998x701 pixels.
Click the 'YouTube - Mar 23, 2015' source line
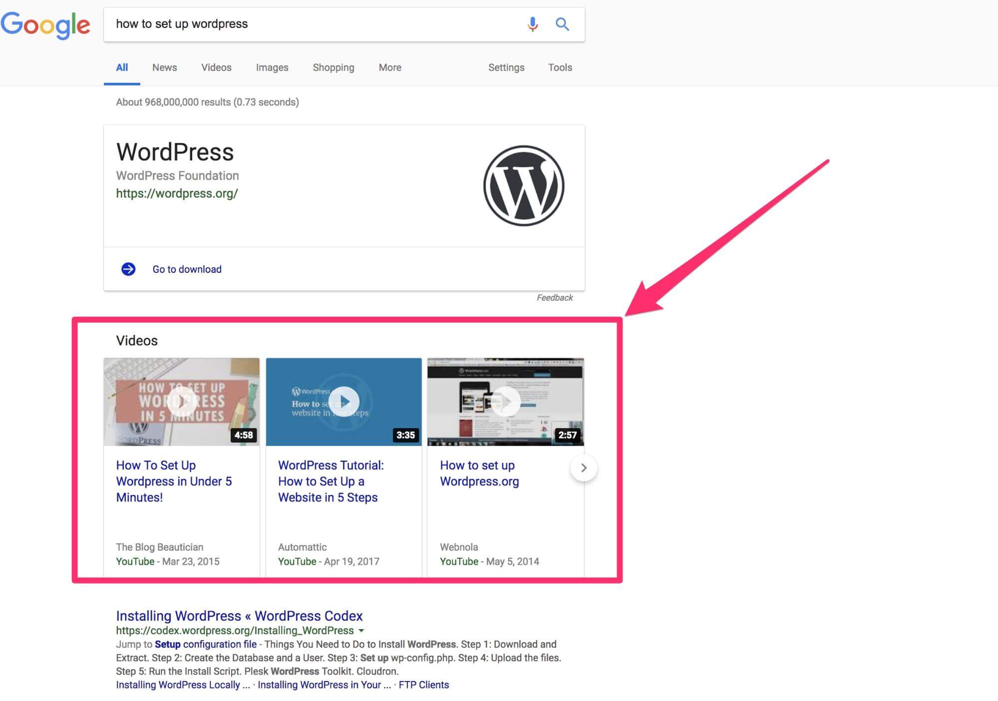[x=168, y=562]
